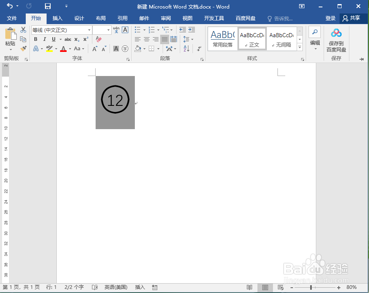Viewport: 369px width, 293px height.
Task: Click the Increase Indent icon
Action: tap(192, 30)
